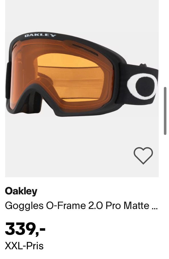Open the Oakley goggles product image
Viewport: 169px width, 259px height.
point(82,89)
